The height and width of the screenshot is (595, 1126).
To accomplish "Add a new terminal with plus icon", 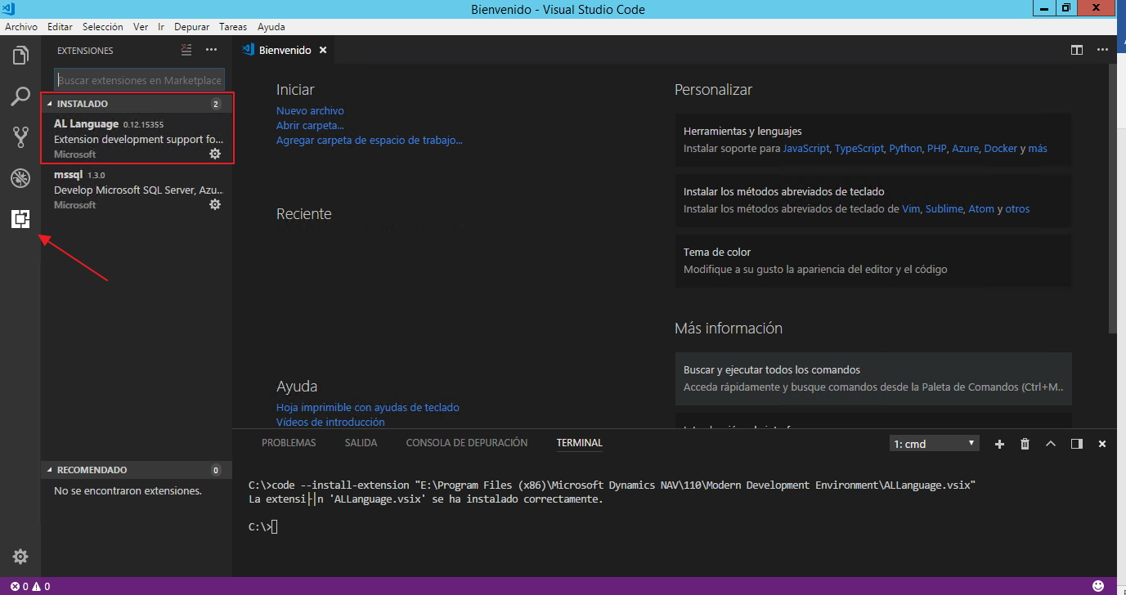I will (999, 444).
